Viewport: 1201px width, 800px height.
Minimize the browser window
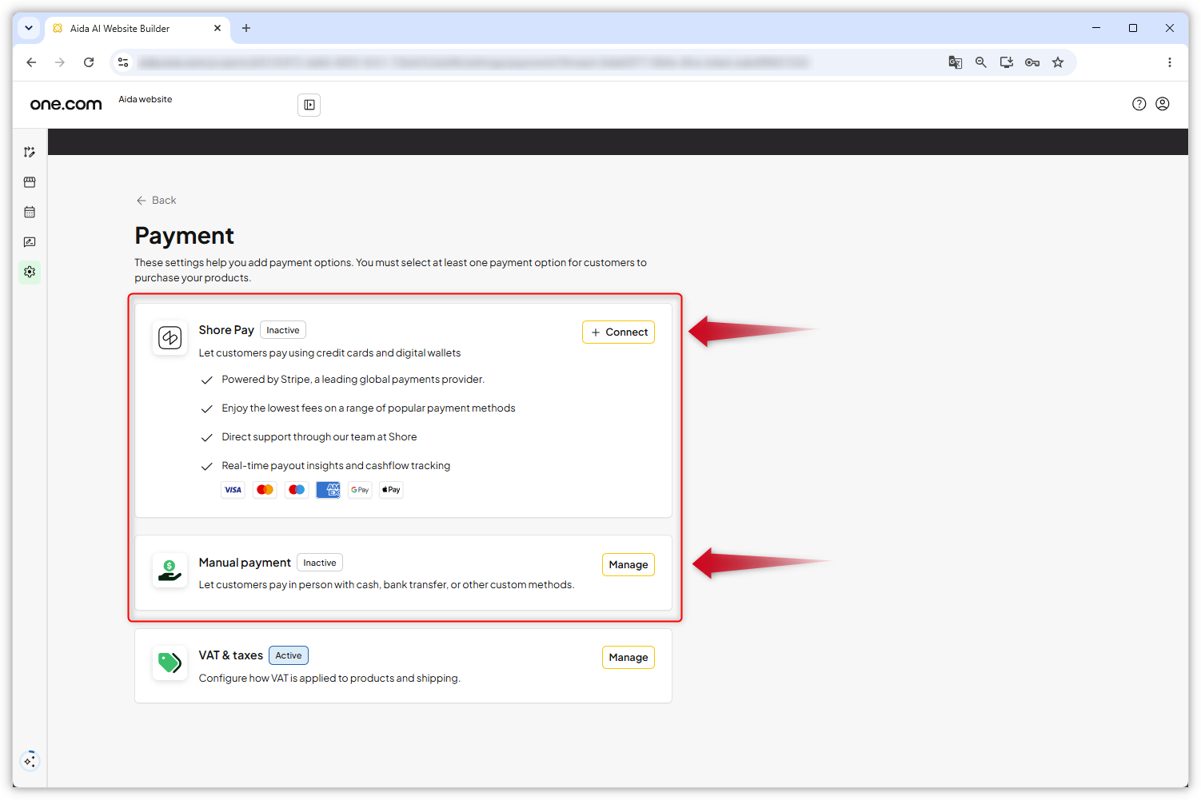coord(1096,28)
